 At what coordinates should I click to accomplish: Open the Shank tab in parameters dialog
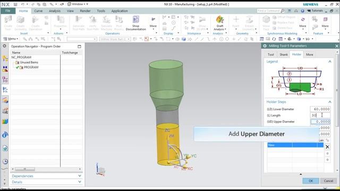[x=283, y=55]
